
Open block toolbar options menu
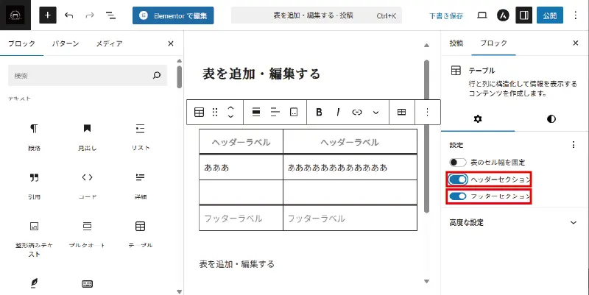pos(427,112)
